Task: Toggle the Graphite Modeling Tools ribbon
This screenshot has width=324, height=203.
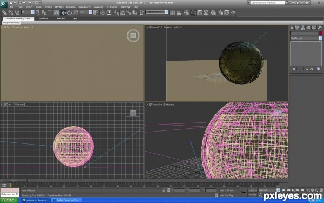Action: [x=193, y=13]
